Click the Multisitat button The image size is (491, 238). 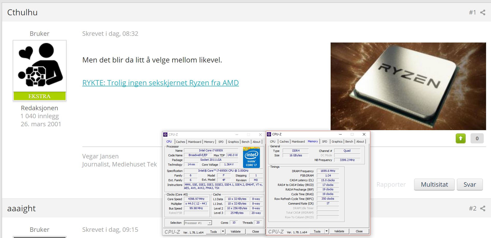pyautogui.click(x=434, y=185)
